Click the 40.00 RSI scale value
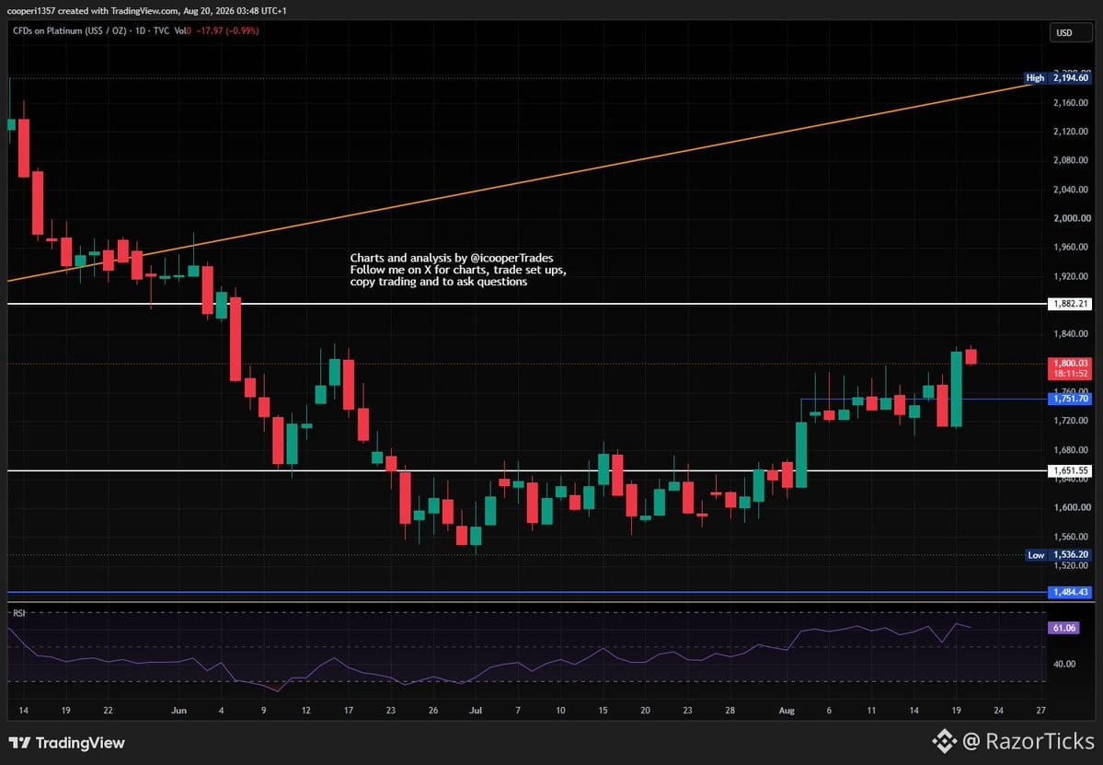This screenshot has height=765, width=1103. pyautogui.click(x=1063, y=664)
